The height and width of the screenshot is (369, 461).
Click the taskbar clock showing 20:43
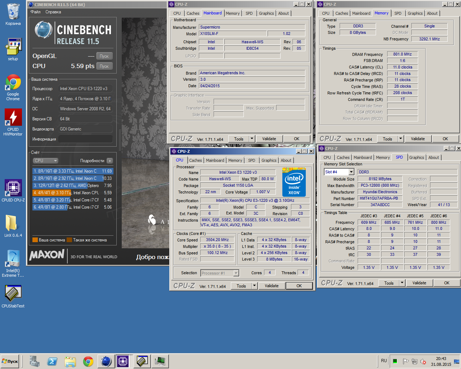click(441, 361)
